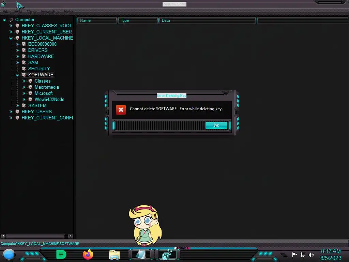Click the Wow6432Node key icon
The height and width of the screenshot is (262, 349).
coord(30,99)
